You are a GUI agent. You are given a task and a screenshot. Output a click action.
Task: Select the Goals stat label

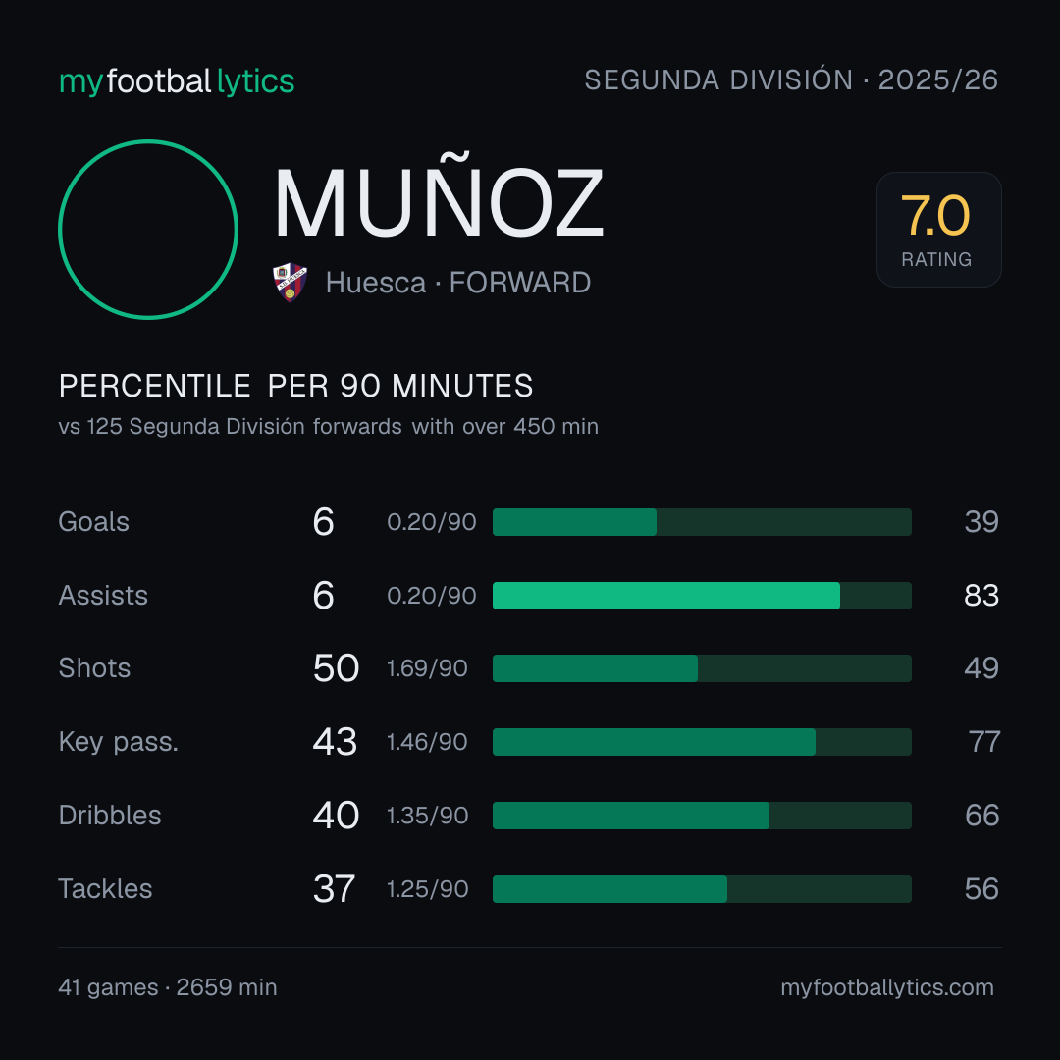(94, 522)
